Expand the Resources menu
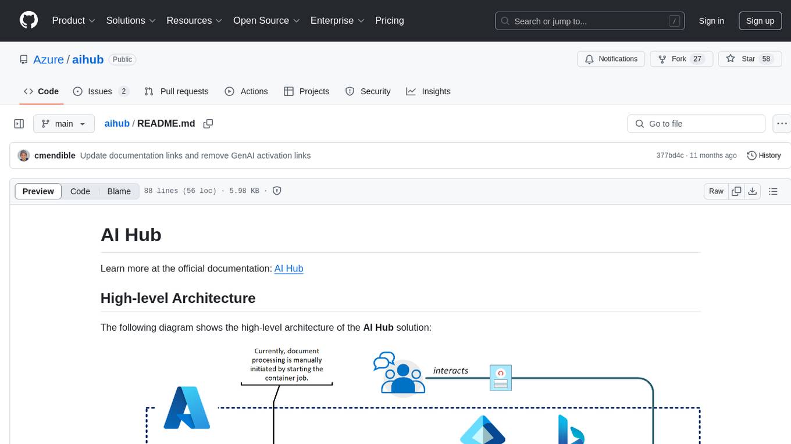The image size is (791, 444). click(x=194, y=20)
